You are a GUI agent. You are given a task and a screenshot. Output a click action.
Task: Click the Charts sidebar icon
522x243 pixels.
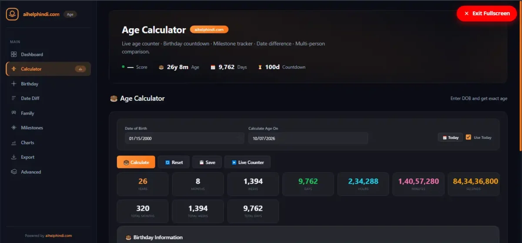pos(13,142)
